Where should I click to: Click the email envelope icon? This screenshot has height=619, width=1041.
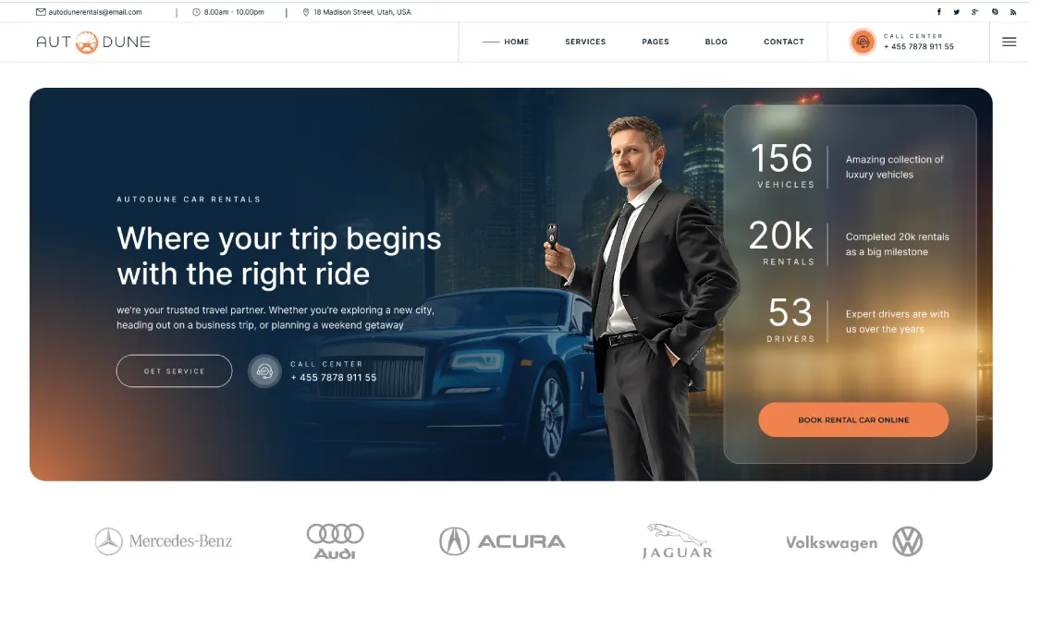(x=42, y=12)
